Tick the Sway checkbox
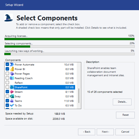This screenshot has height=139, width=139. (7, 96)
